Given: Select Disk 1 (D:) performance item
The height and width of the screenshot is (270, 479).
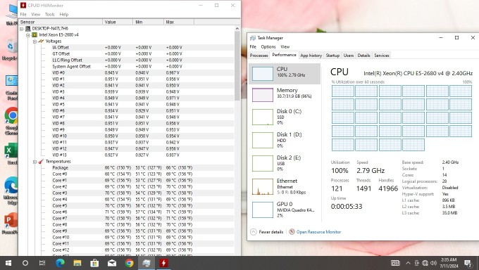Looking at the screenshot, I should tap(285, 140).
